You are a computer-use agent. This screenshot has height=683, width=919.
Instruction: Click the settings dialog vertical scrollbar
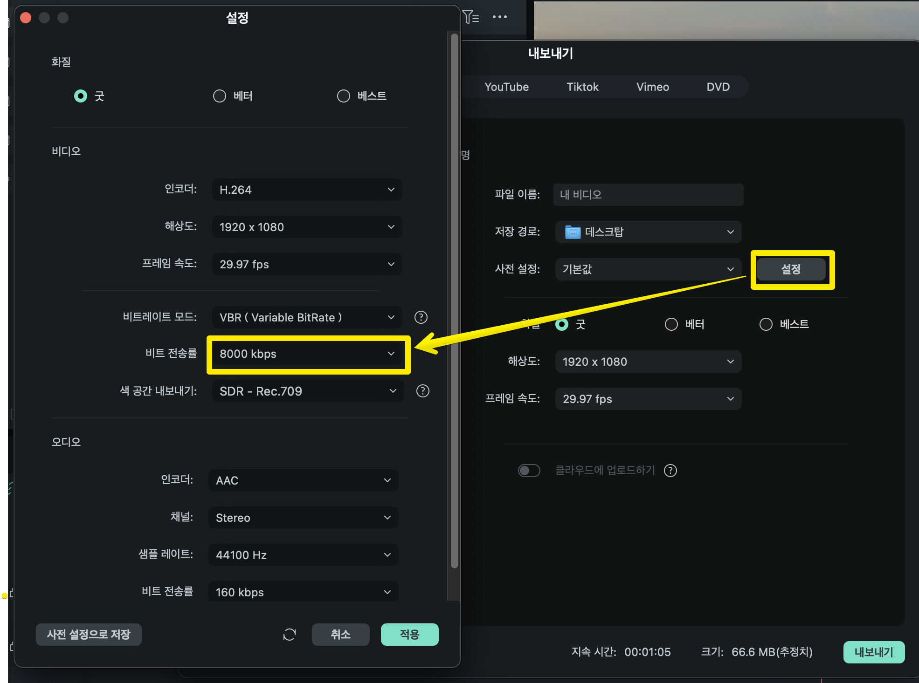[x=454, y=298]
